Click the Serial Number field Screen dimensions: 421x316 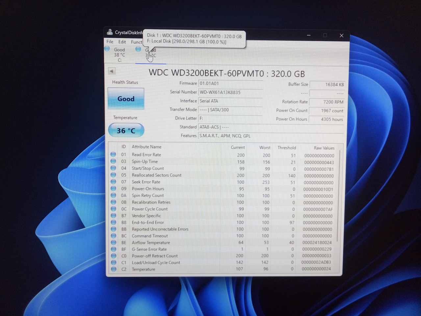[x=230, y=92]
